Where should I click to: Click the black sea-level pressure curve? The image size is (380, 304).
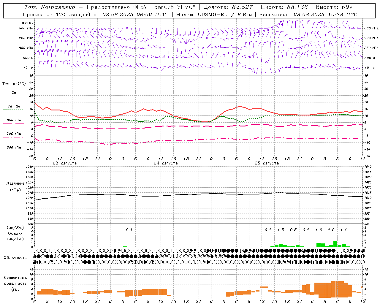tap(199, 194)
